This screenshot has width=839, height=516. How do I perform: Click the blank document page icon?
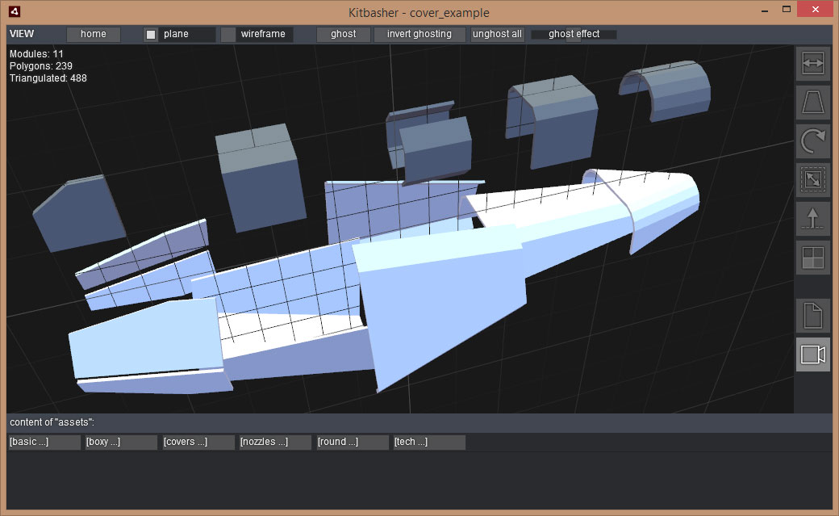[812, 316]
